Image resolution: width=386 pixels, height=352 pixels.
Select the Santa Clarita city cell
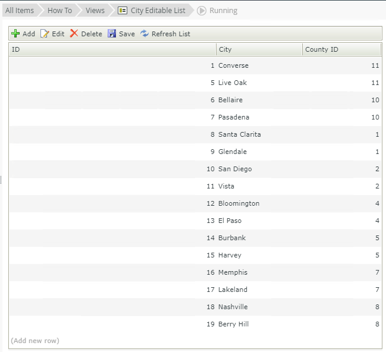[240, 134]
